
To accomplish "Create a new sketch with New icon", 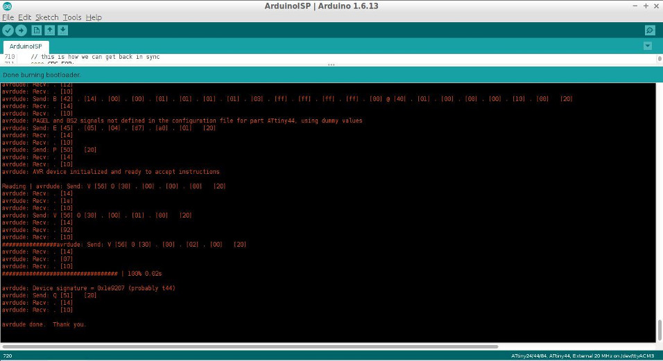I will point(36,30).
